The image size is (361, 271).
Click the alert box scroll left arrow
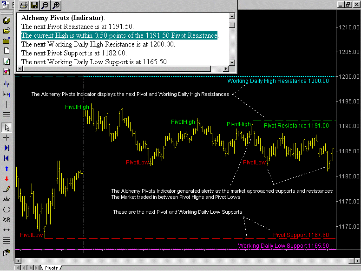point(20,68)
